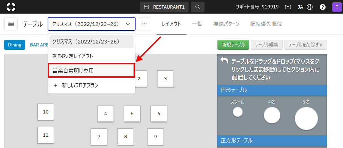Select table 7 on the floor
This screenshot has height=148, width=343.
coord(99,137)
